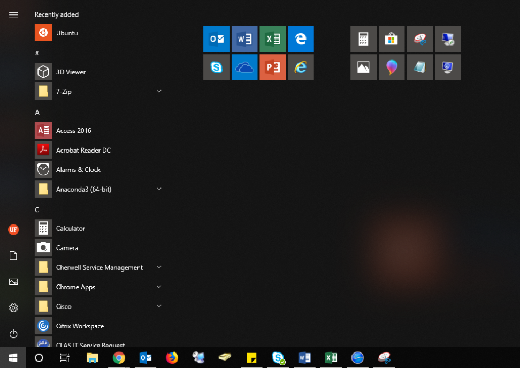520x368 pixels.
Task: Open Documents from the Start menu sidebar
Action: 13,256
